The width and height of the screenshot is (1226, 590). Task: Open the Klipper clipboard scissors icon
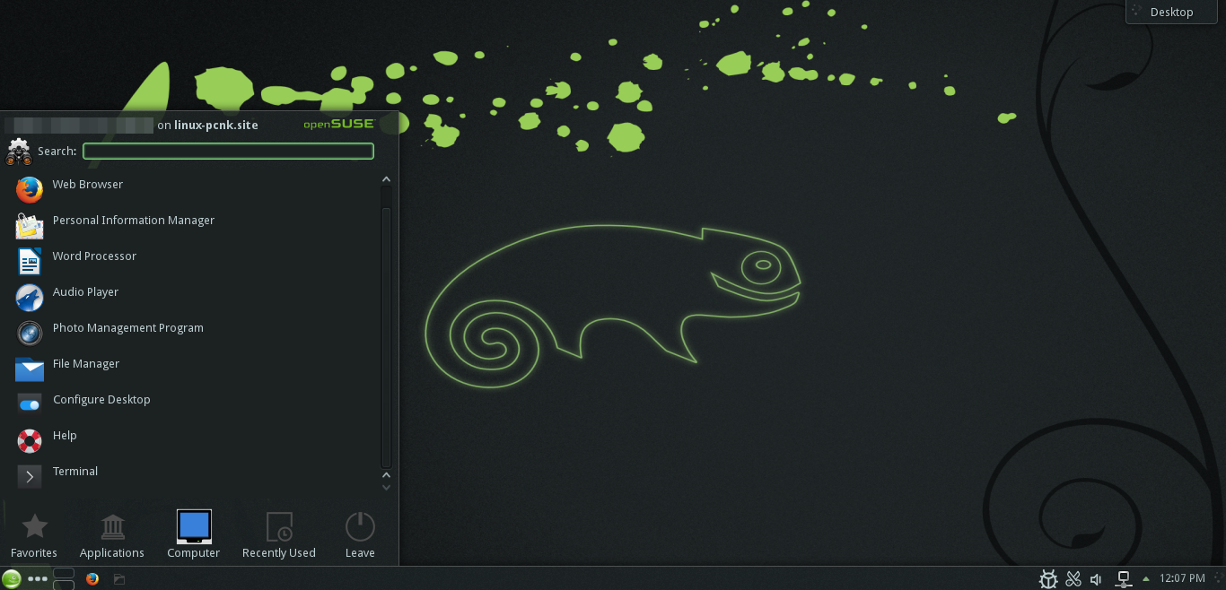(x=1073, y=578)
